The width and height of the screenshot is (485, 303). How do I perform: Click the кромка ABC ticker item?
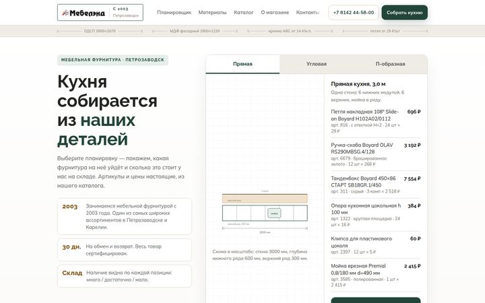coord(290,31)
